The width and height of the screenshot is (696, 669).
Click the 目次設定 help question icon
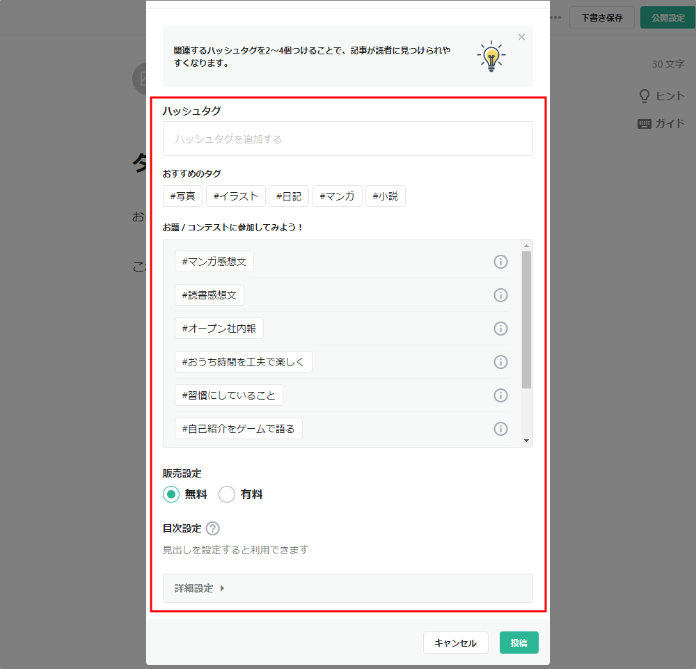pos(213,528)
